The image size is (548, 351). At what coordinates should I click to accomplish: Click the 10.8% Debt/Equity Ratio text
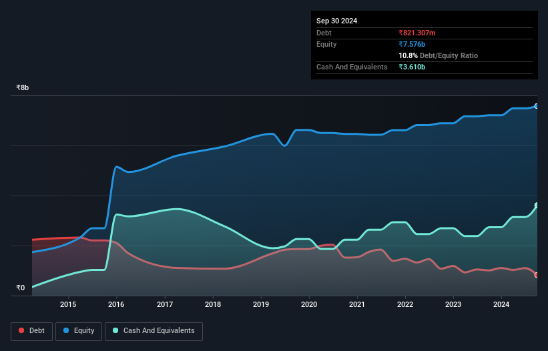439,55
